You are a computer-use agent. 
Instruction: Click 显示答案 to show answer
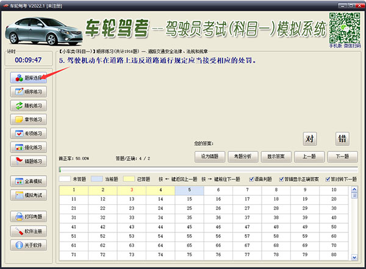(276, 156)
